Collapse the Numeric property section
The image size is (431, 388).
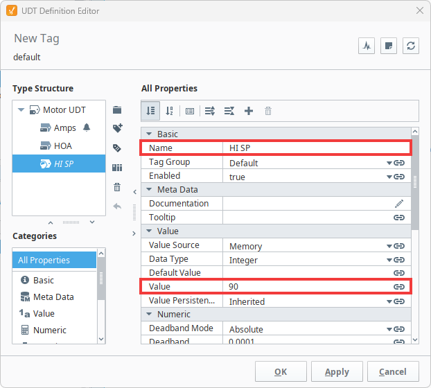(149, 314)
